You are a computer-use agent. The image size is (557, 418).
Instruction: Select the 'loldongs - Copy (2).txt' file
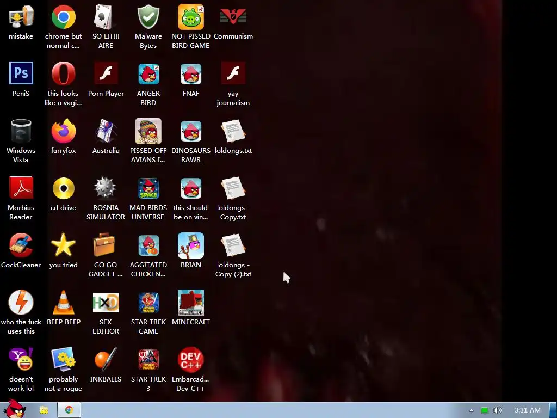coord(233,245)
